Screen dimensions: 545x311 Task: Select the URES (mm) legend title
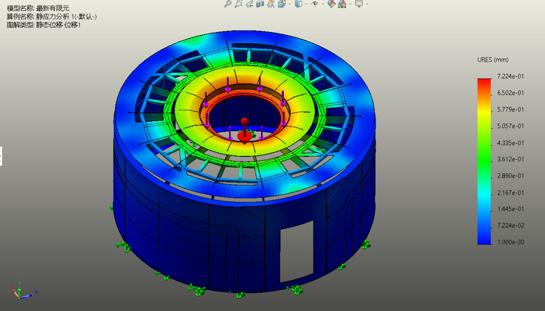tap(493, 60)
